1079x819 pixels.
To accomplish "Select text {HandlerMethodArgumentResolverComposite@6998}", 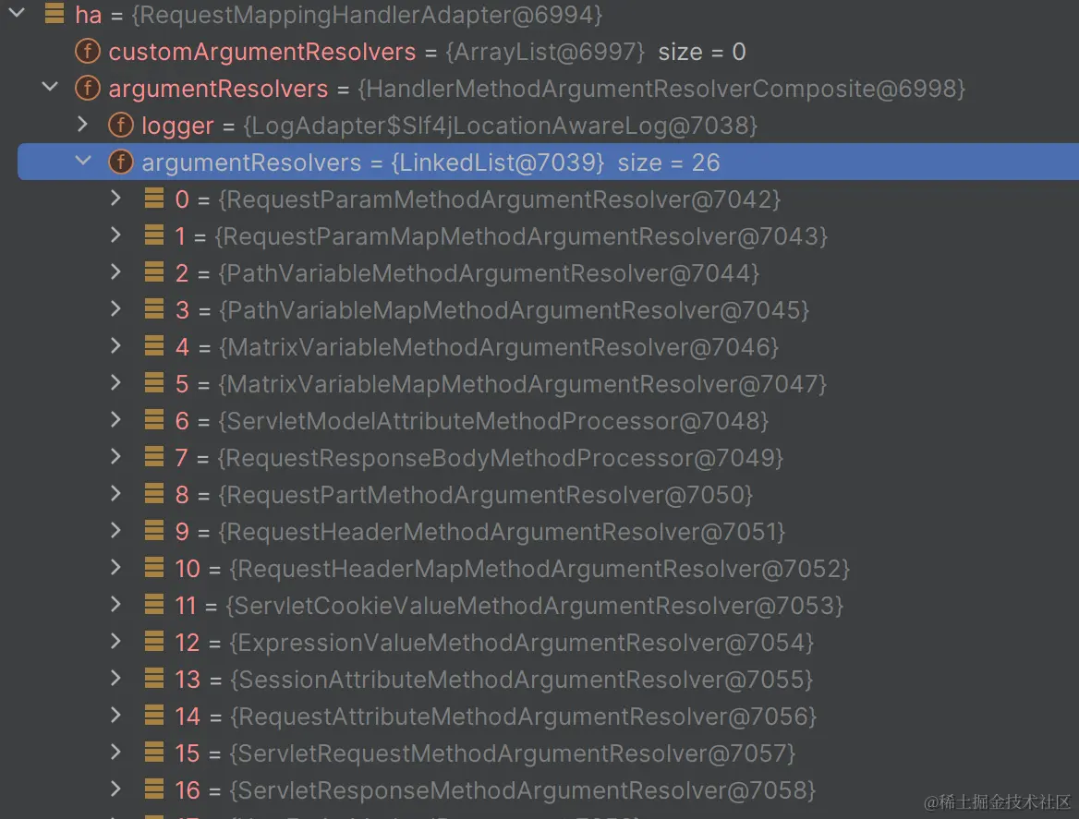I will click(x=661, y=89).
